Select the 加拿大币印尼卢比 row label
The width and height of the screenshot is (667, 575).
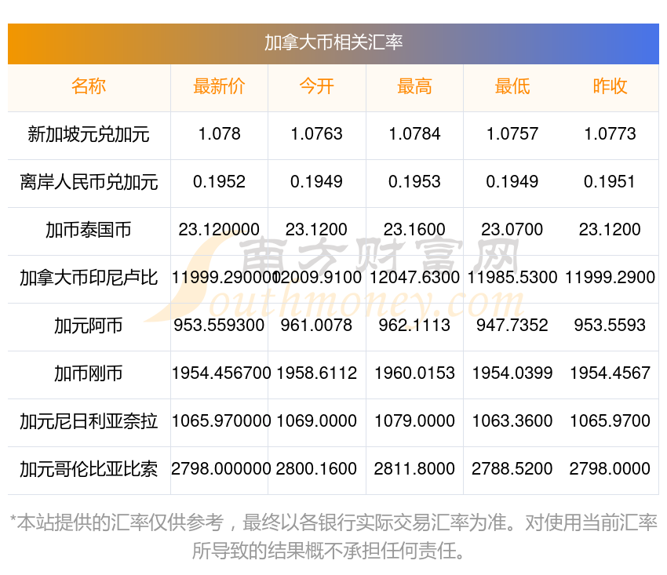[89, 278]
